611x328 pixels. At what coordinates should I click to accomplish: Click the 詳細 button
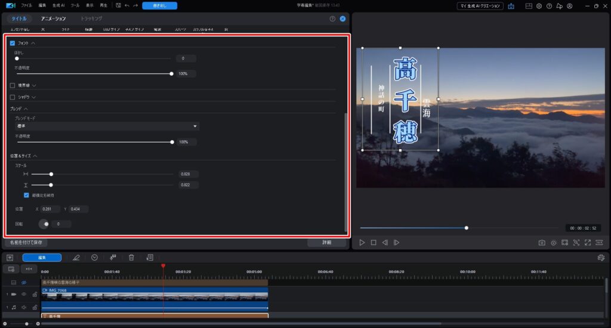[326, 243]
